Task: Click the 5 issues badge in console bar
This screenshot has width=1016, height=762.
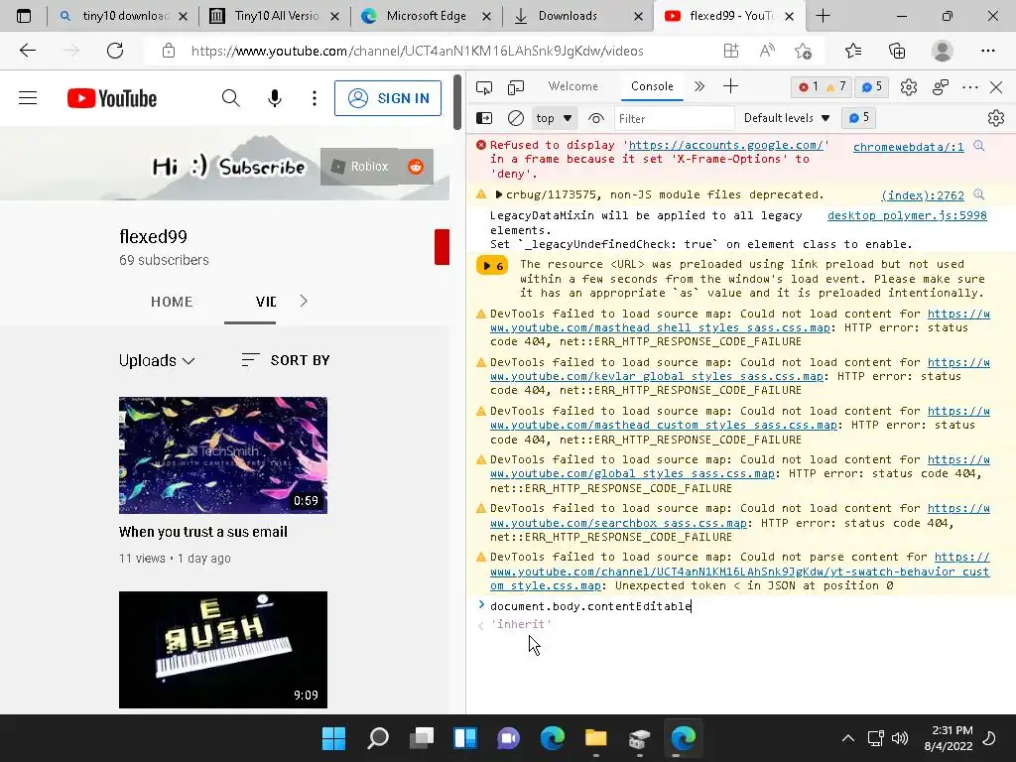Action: point(858,118)
